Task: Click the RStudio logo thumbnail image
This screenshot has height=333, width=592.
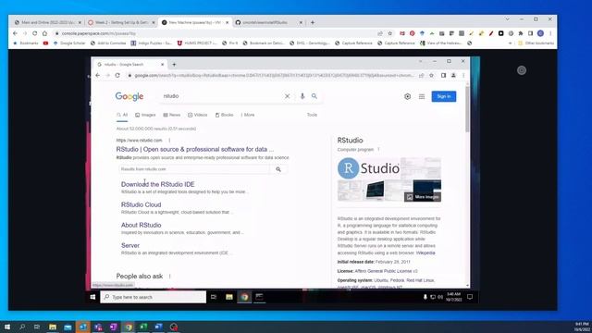Action: tap(369, 168)
